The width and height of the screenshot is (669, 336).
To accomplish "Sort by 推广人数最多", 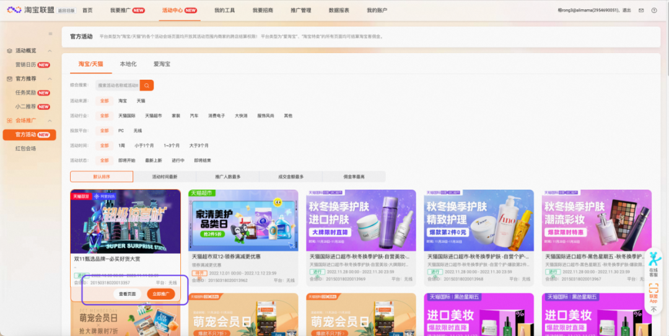I will [x=228, y=177].
